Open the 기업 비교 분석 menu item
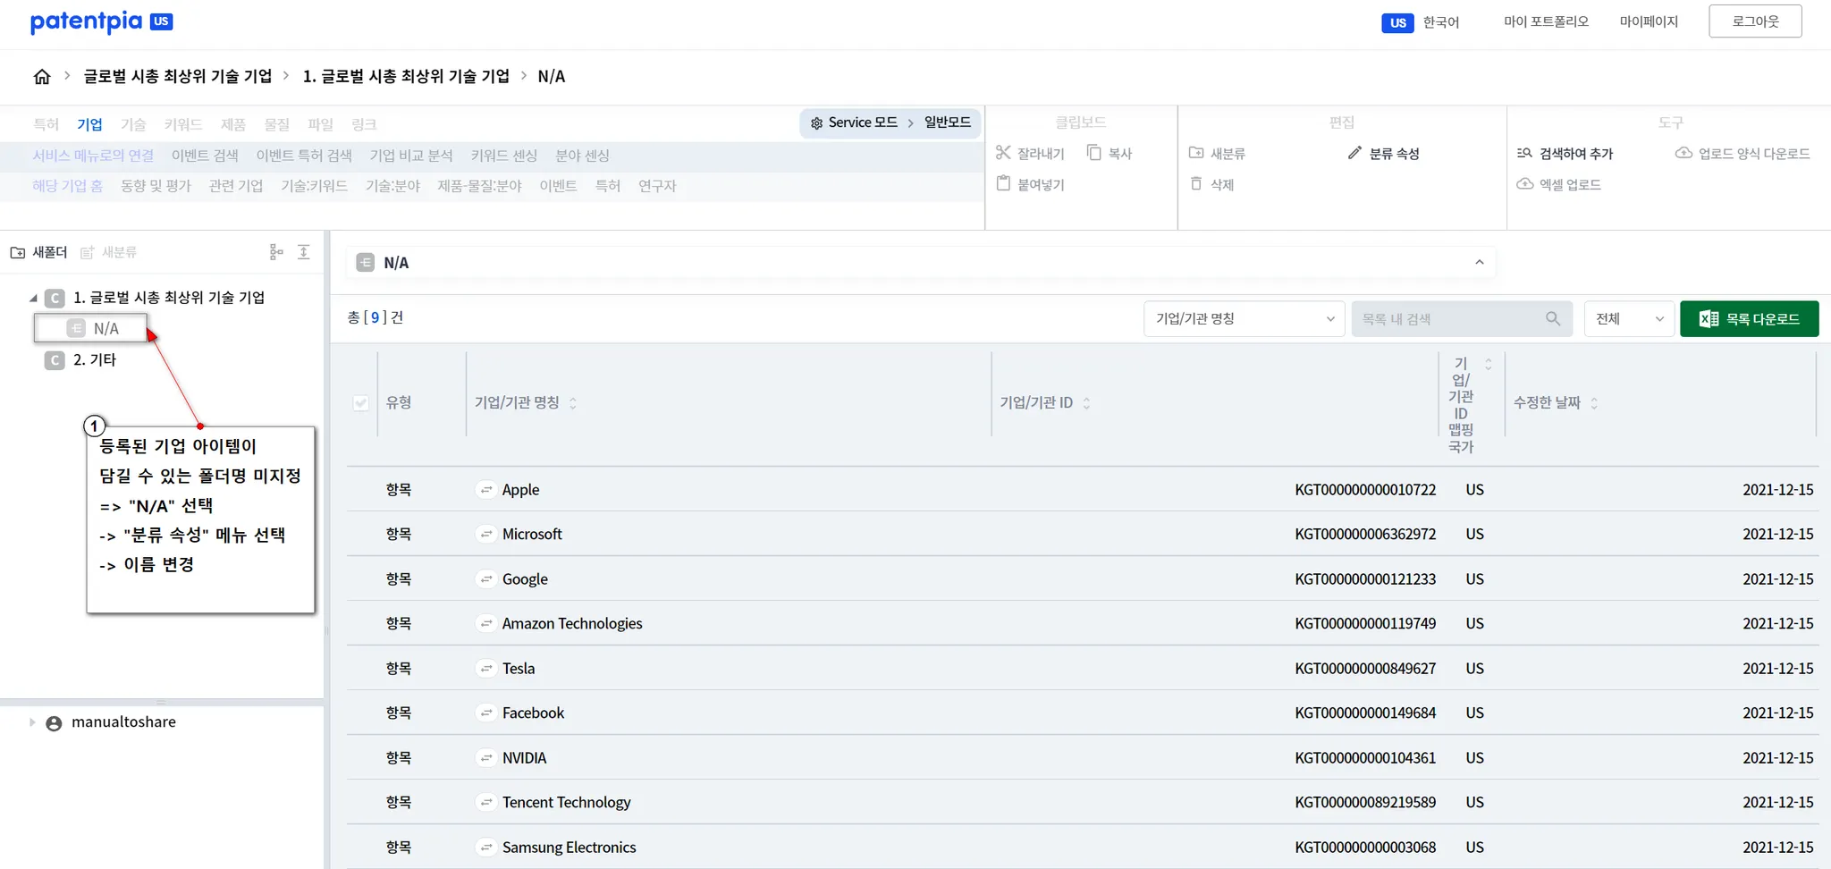This screenshot has height=869, width=1831. [411, 156]
